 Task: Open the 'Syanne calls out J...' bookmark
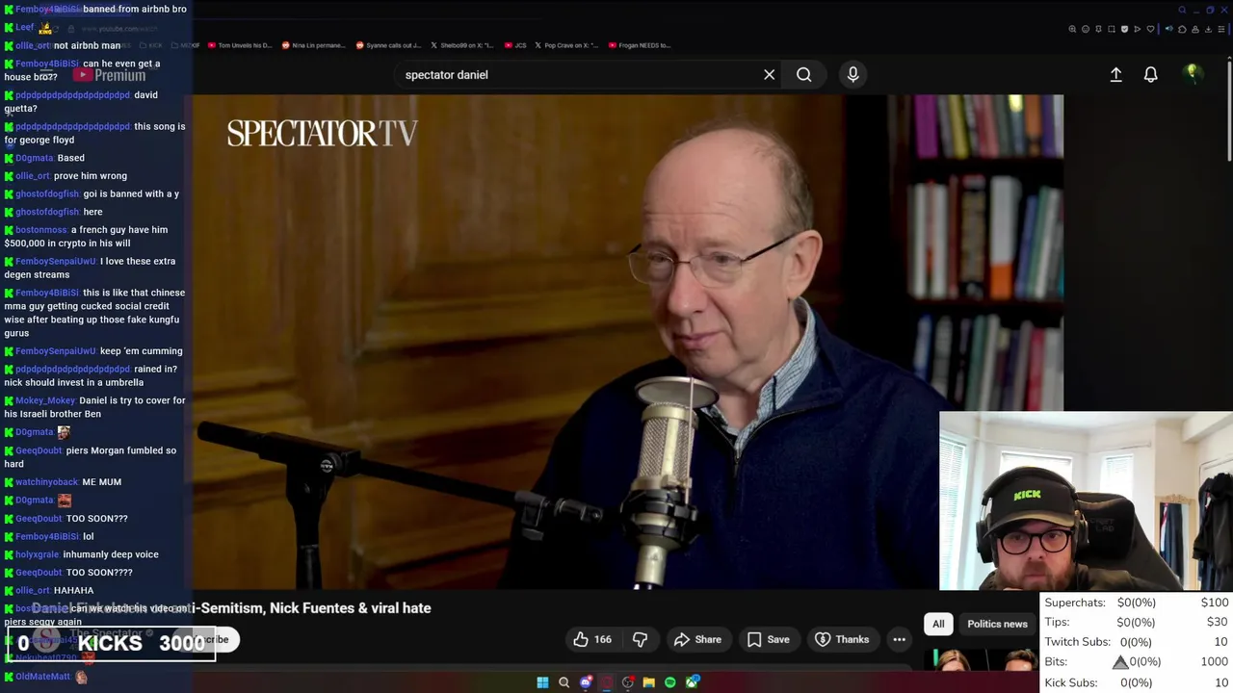389,45
